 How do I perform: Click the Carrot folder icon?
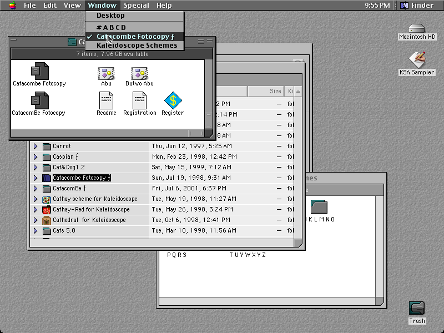[47, 147]
